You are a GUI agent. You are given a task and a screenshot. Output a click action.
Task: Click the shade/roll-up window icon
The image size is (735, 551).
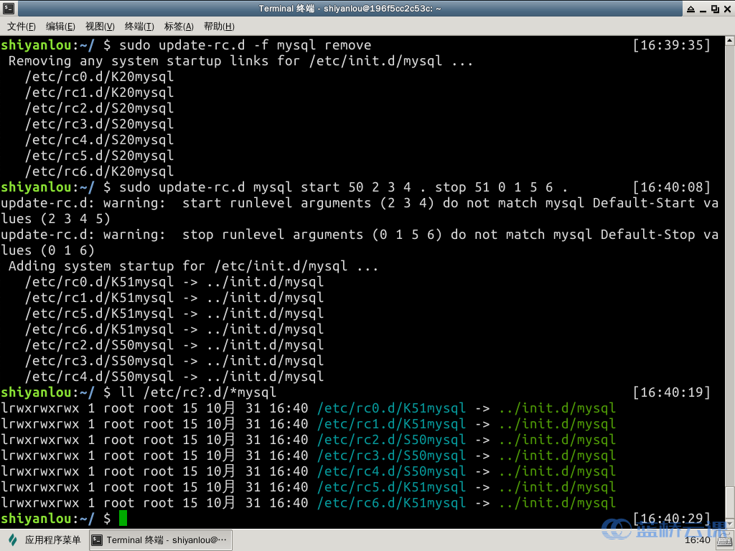(x=691, y=9)
